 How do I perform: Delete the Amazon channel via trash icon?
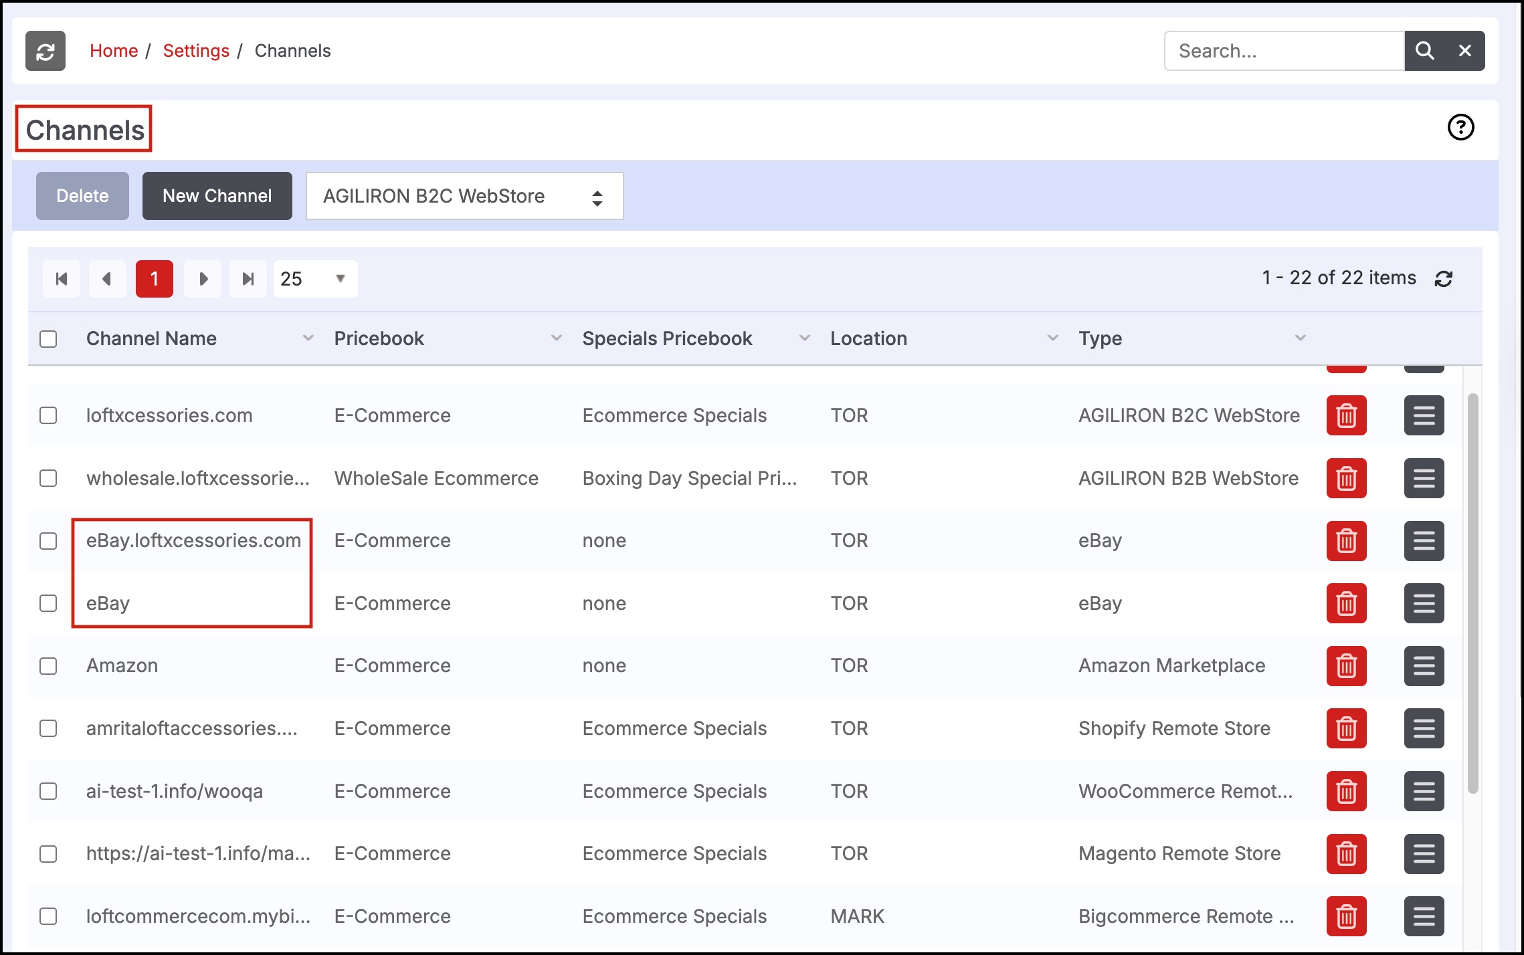tap(1346, 666)
